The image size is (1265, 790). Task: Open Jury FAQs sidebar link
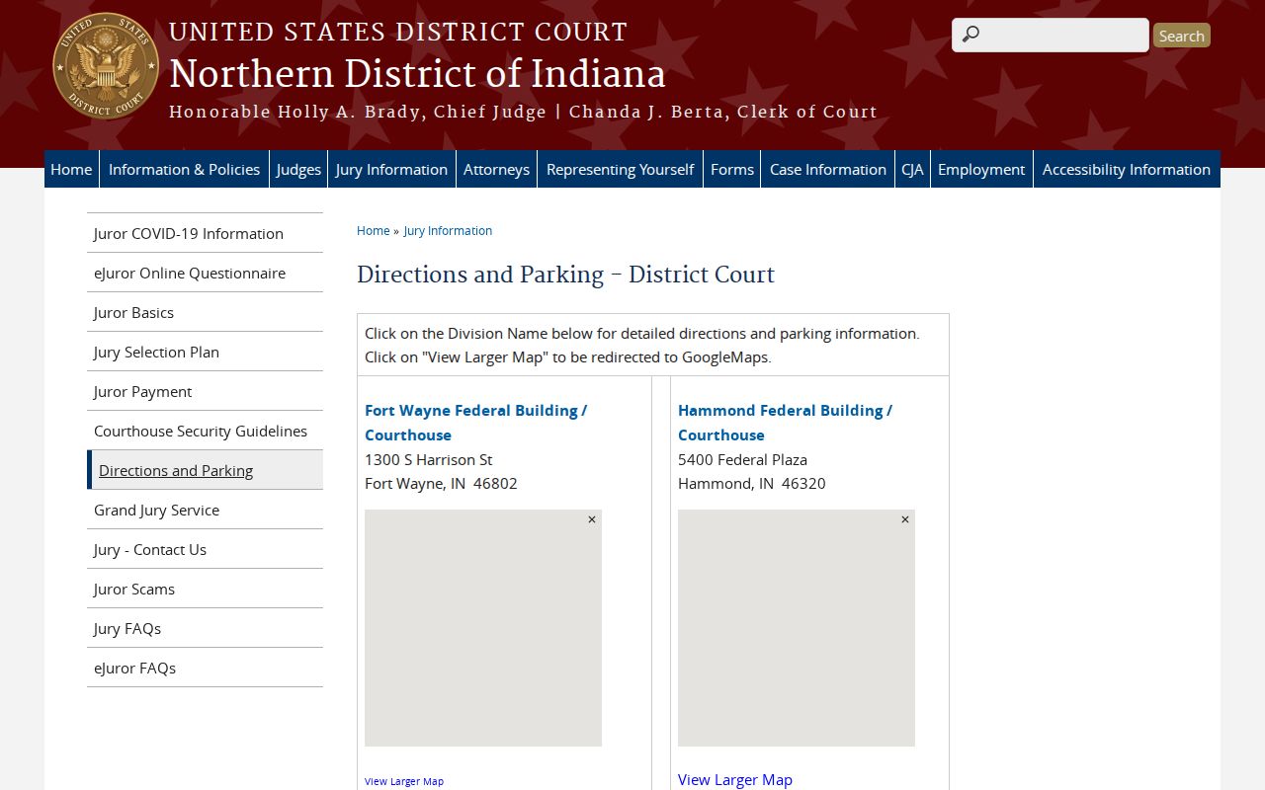coord(205,628)
